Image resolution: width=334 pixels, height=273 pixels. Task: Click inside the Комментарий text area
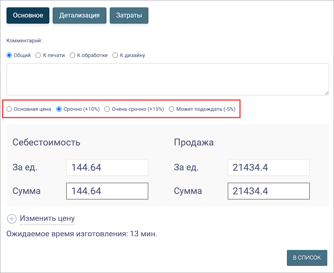coord(168,79)
